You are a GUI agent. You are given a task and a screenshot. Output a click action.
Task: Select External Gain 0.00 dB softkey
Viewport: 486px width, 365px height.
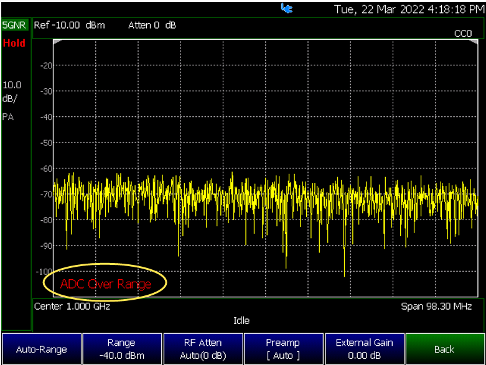(x=364, y=349)
